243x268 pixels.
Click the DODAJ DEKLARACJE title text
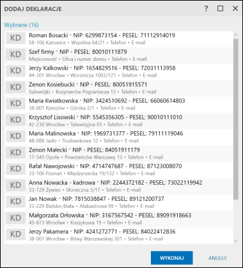pos(33,9)
